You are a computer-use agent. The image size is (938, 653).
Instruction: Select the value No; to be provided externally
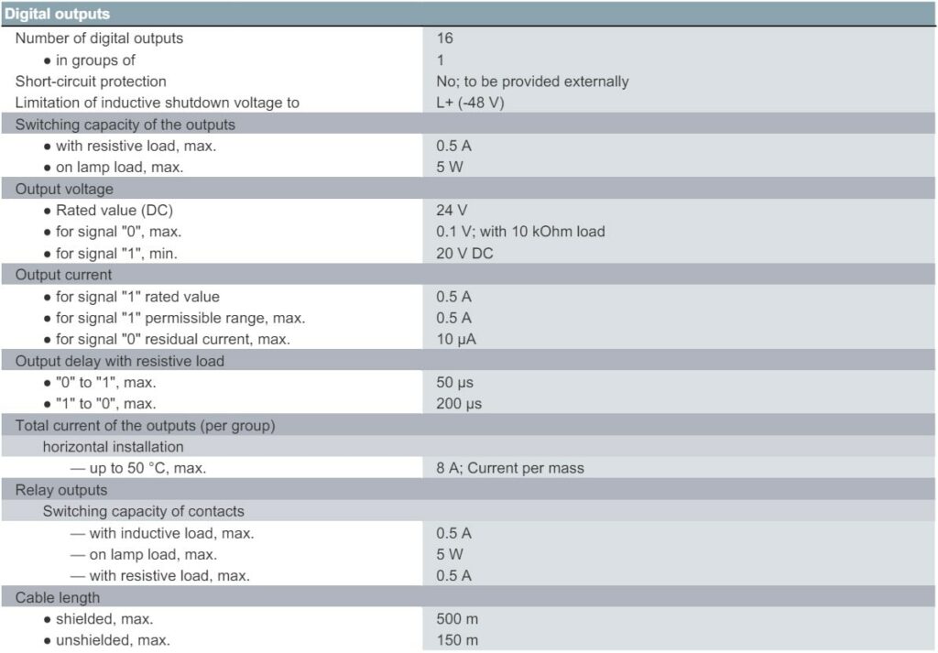[532, 82]
